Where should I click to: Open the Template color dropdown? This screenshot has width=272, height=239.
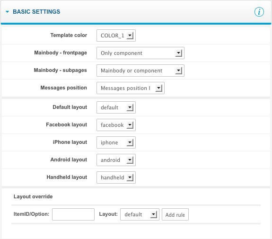tap(116, 35)
